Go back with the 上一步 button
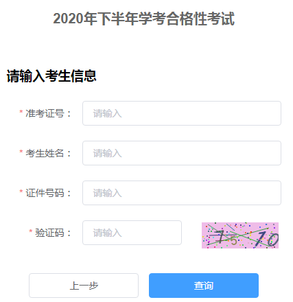 point(84,286)
